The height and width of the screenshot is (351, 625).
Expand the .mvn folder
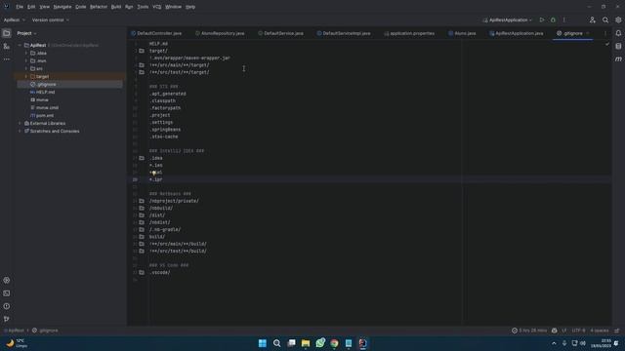[x=26, y=60]
